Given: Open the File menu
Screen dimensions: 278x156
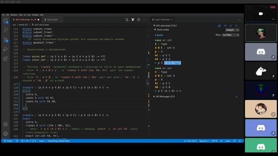Looking at the screenshot, I should click(3, 15).
